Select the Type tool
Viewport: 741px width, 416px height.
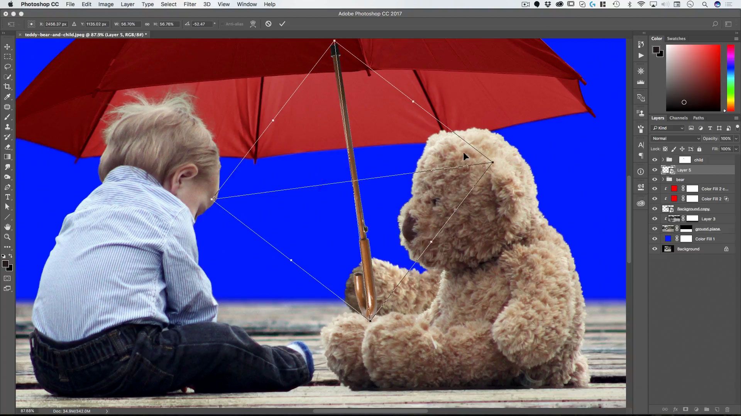point(7,197)
